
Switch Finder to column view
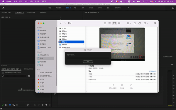click(x=114, y=23)
